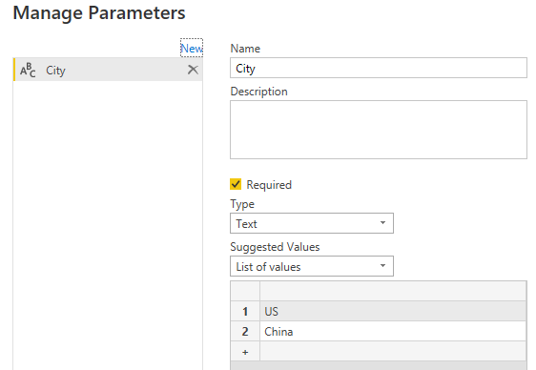
Task: Uncheck the Required checkbox
Action: click(236, 184)
